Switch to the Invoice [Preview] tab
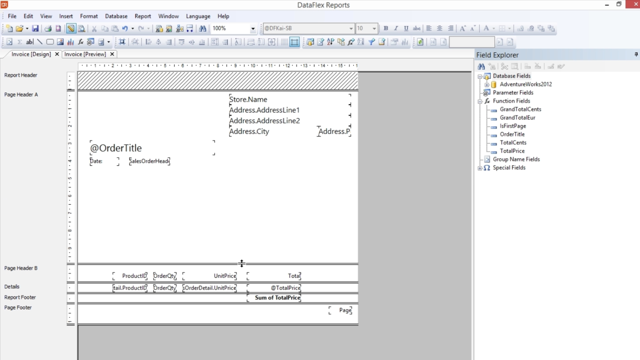This screenshot has width=640, height=360. [85, 54]
